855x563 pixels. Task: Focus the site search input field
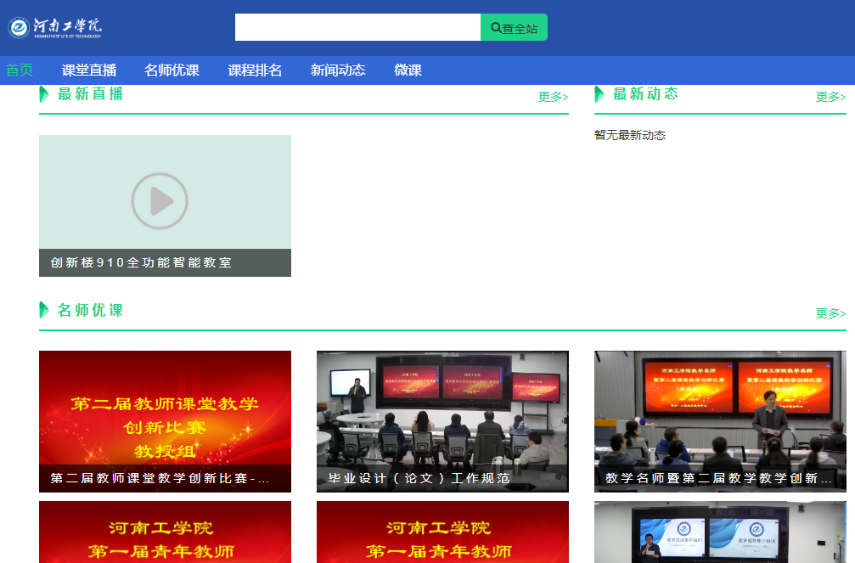click(x=357, y=27)
